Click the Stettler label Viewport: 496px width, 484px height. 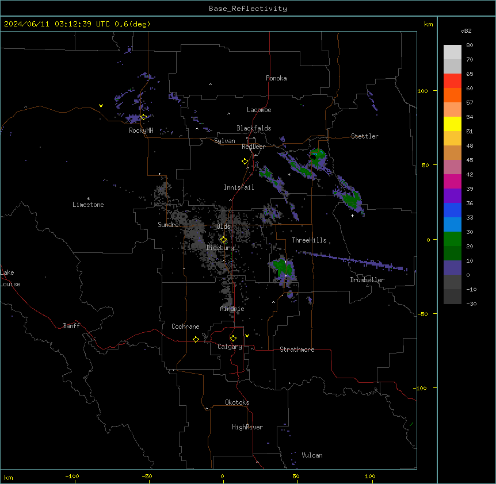(x=365, y=136)
